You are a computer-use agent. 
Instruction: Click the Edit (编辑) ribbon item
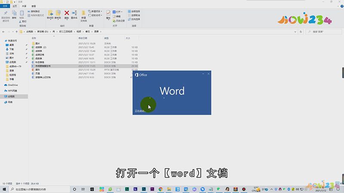[x=117, y=16]
